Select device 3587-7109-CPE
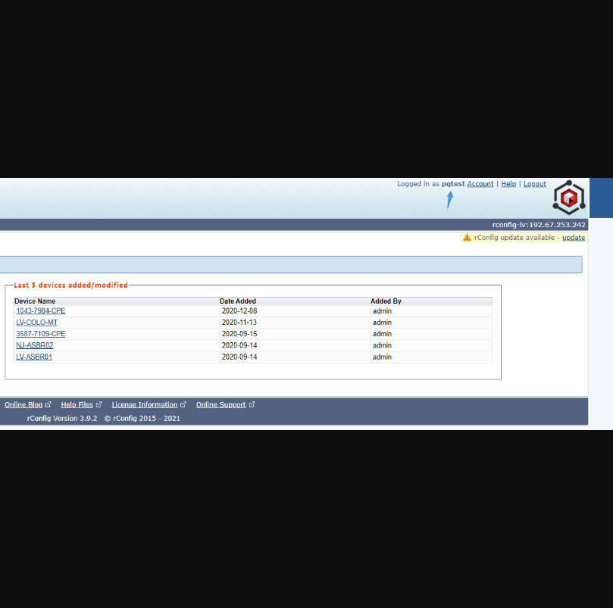Viewport: 613px width, 608px height. coord(40,334)
